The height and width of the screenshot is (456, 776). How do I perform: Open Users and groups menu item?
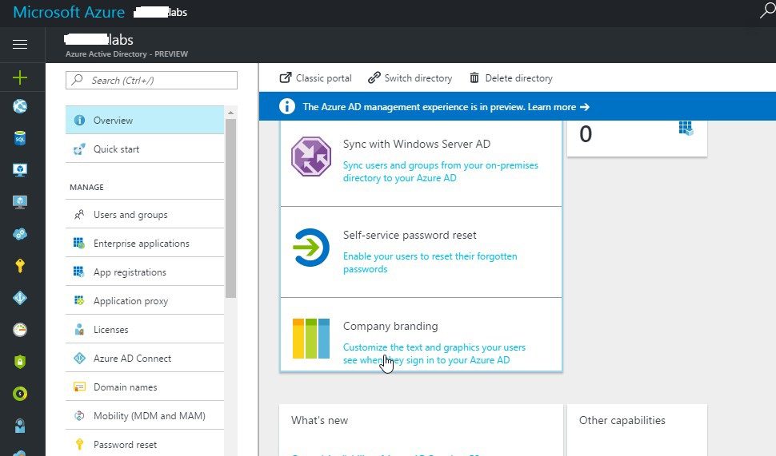click(130, 215)
